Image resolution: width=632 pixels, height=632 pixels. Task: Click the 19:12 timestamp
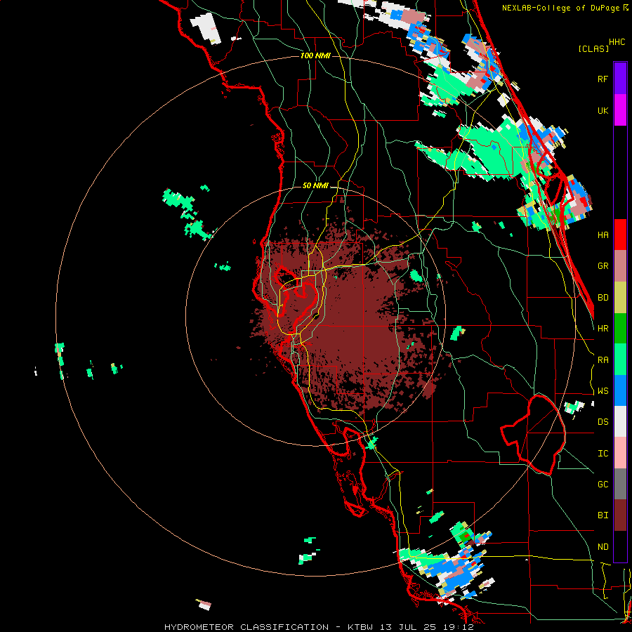click(x=459, y=627)
